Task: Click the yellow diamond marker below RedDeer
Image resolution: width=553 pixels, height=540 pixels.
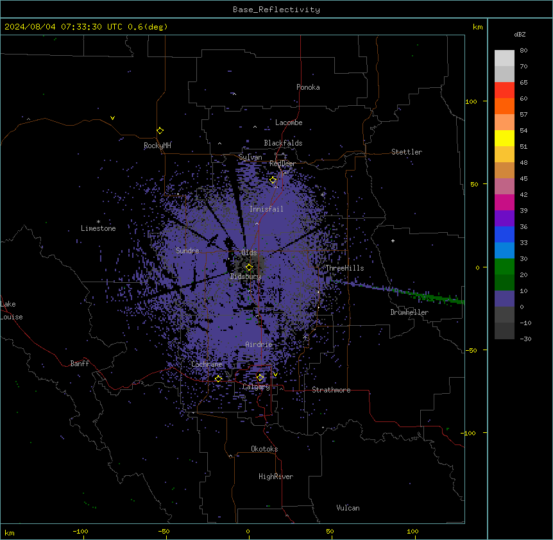Action: click(x=273, y=180)
